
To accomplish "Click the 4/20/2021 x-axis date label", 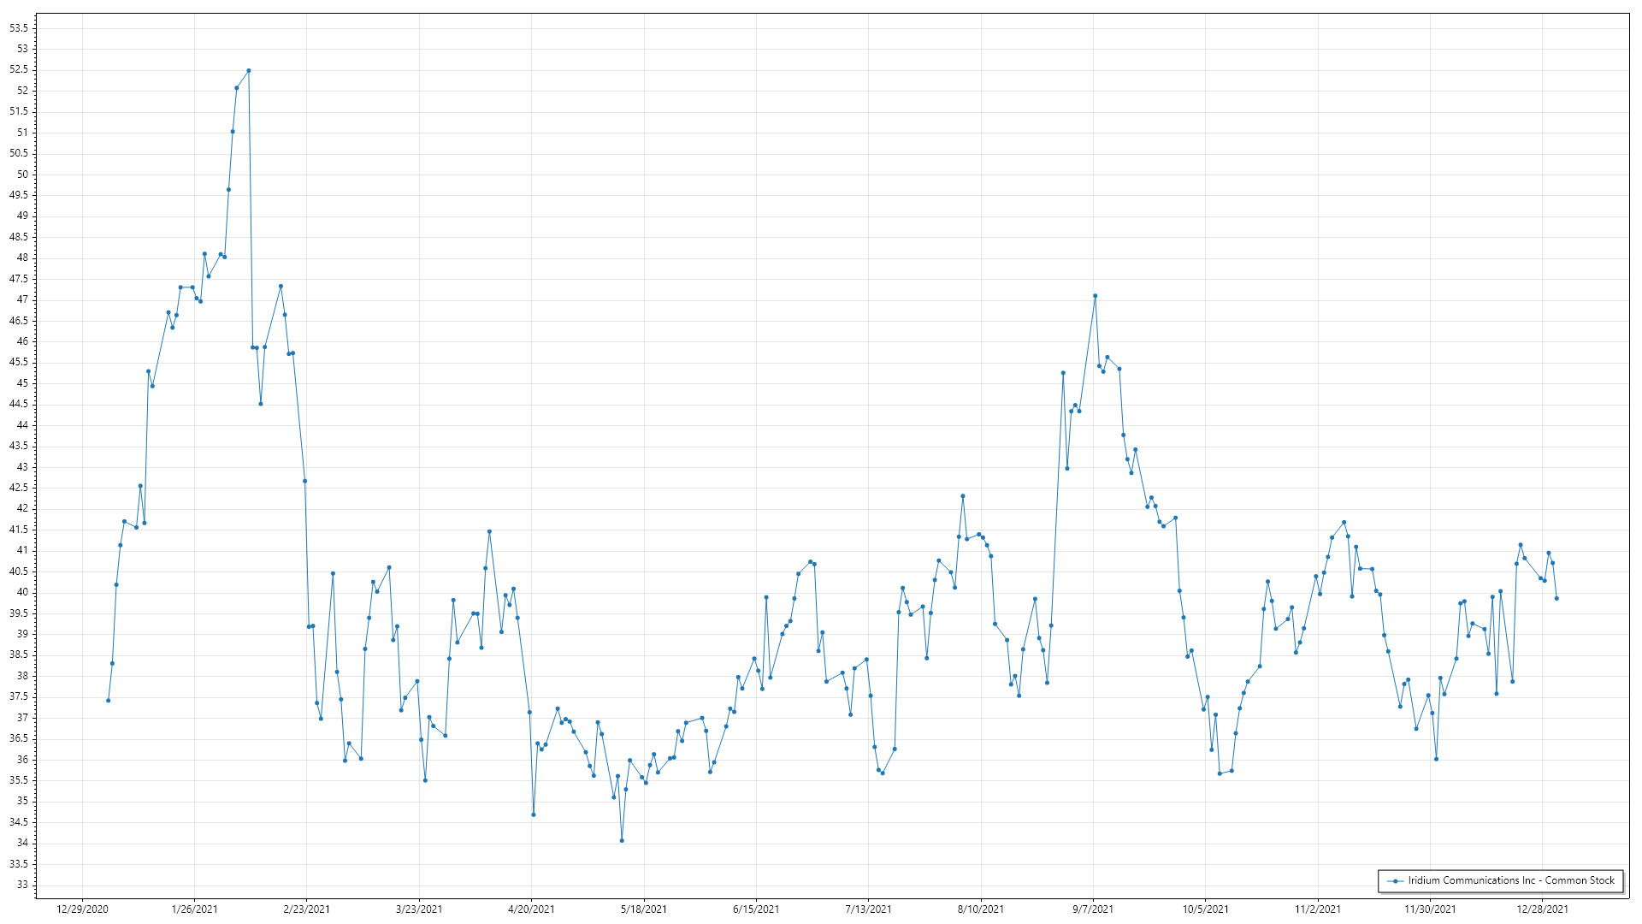I will click(x=531, y=909).
